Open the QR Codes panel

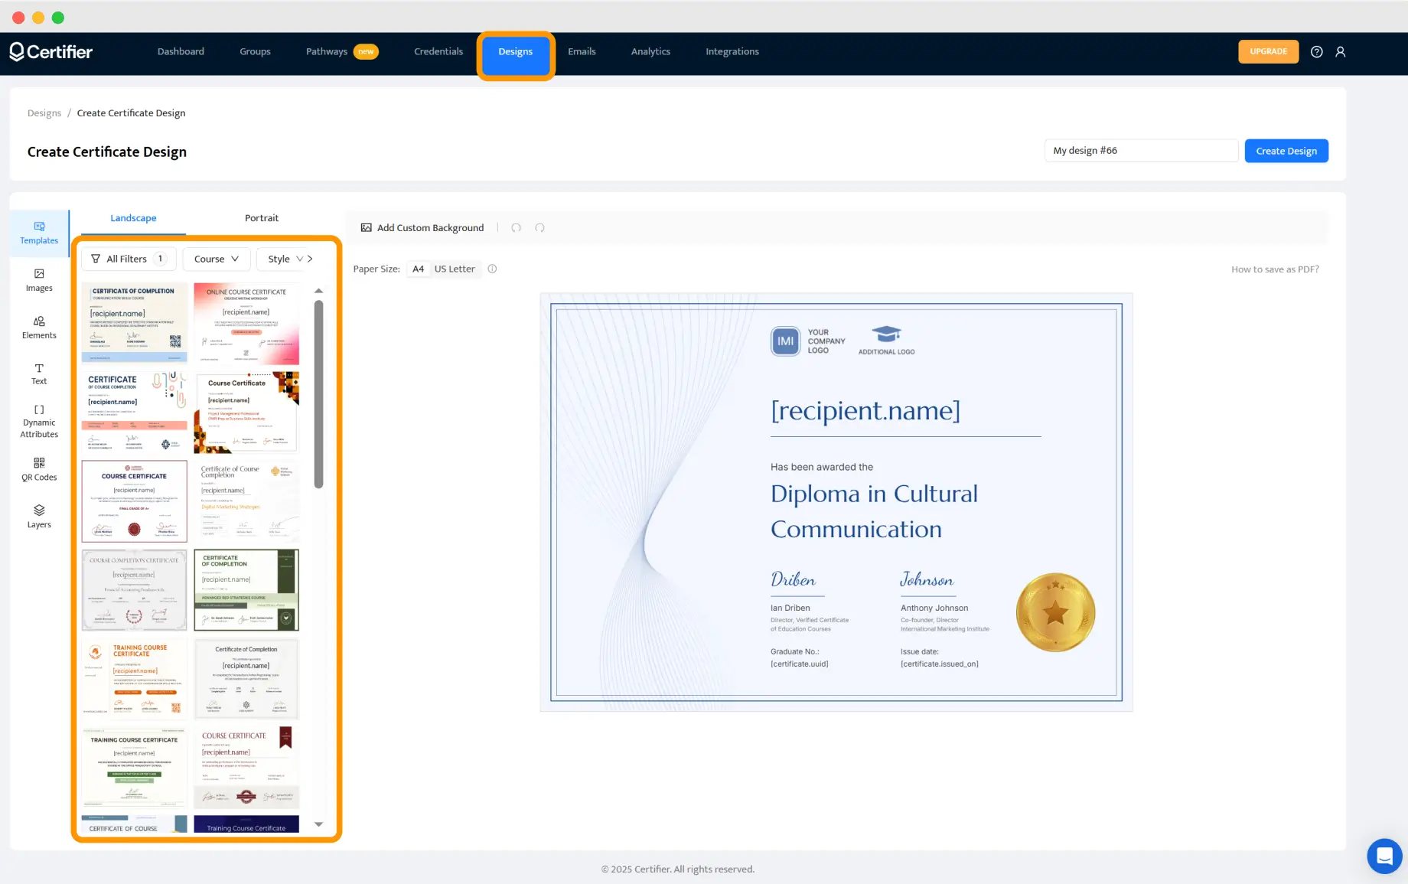point(39,469)
